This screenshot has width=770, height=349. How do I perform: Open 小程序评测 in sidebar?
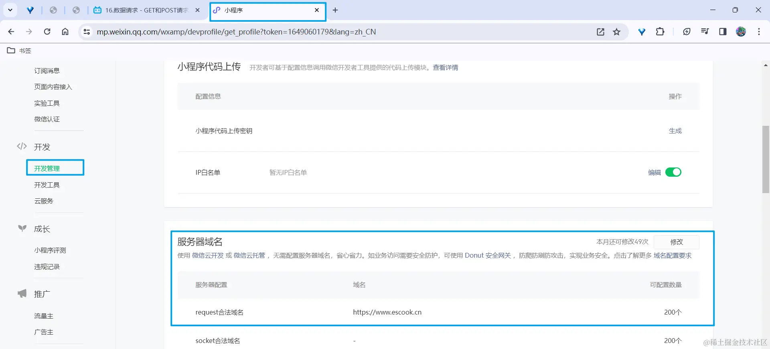click(50, 250)
